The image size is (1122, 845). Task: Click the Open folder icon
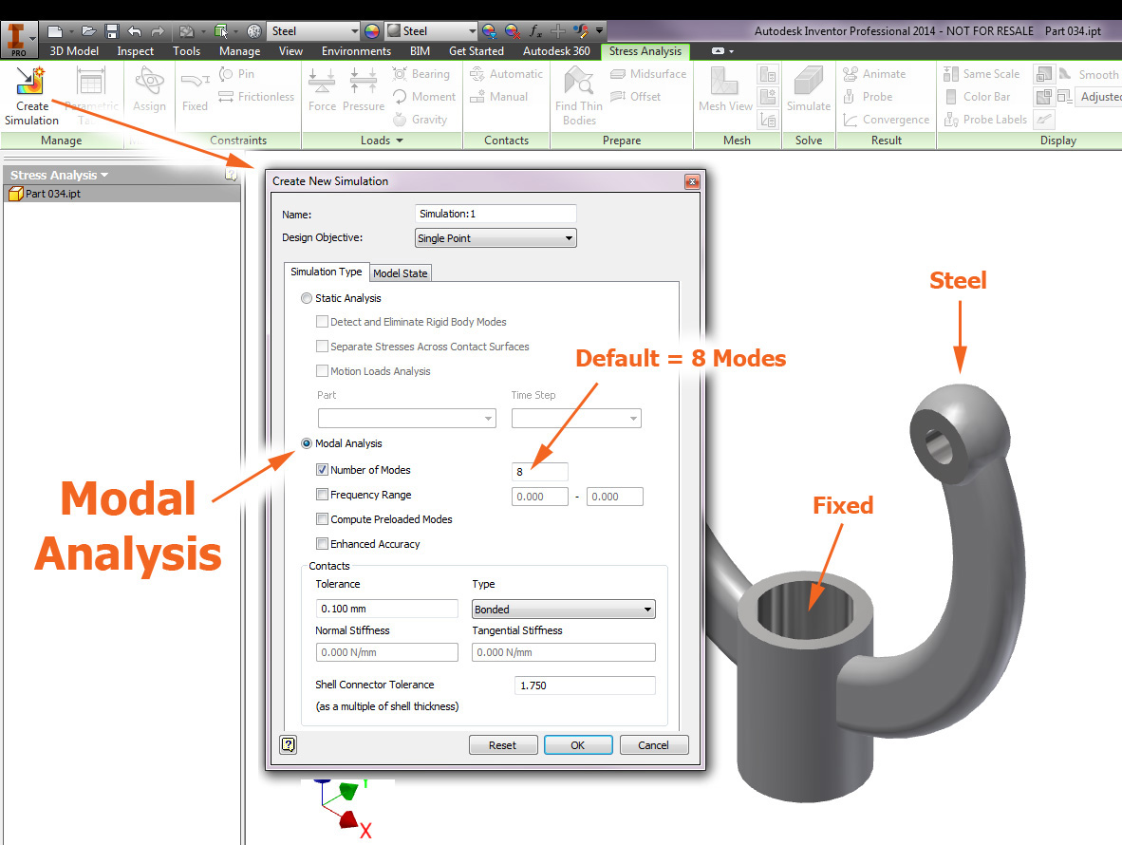coord(88,30)
